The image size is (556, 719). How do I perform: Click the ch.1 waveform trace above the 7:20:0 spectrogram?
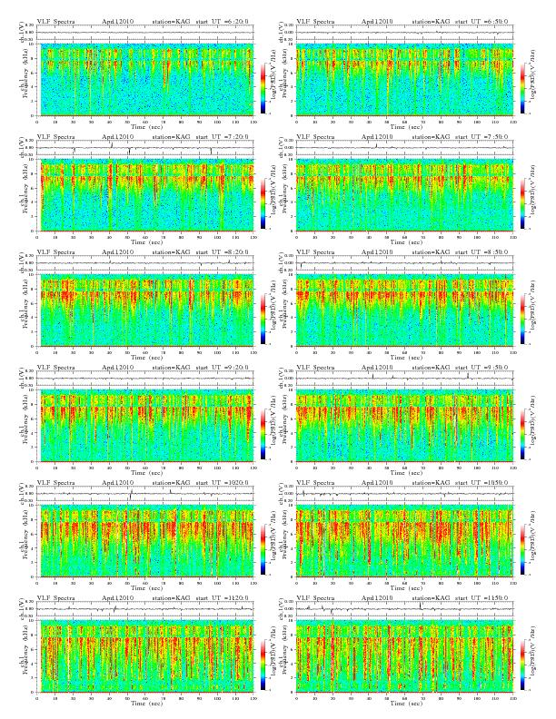click(x=145, y=148)
